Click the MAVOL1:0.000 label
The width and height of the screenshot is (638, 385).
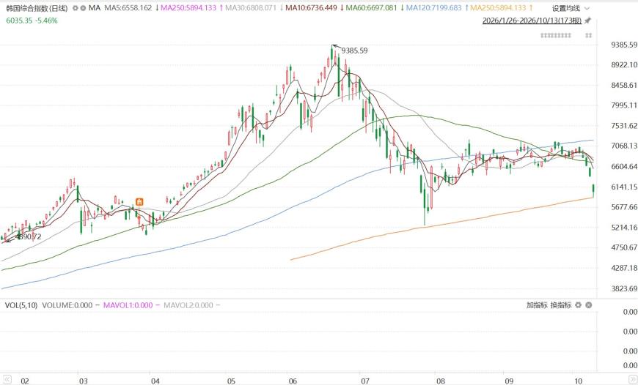128,305
